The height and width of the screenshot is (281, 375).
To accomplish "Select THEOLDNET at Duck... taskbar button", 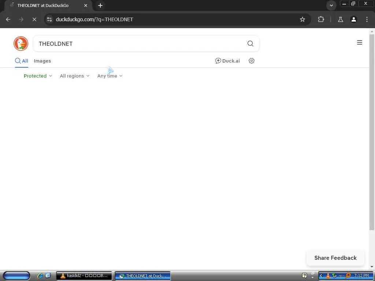I will click(143, 276).
